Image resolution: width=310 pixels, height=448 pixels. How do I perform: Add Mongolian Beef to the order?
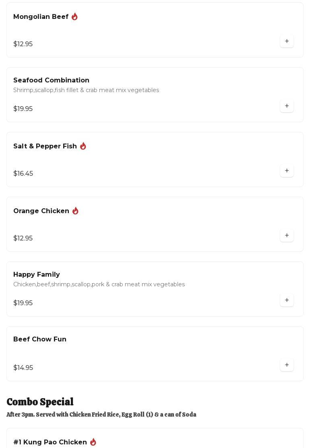[287, 41]
